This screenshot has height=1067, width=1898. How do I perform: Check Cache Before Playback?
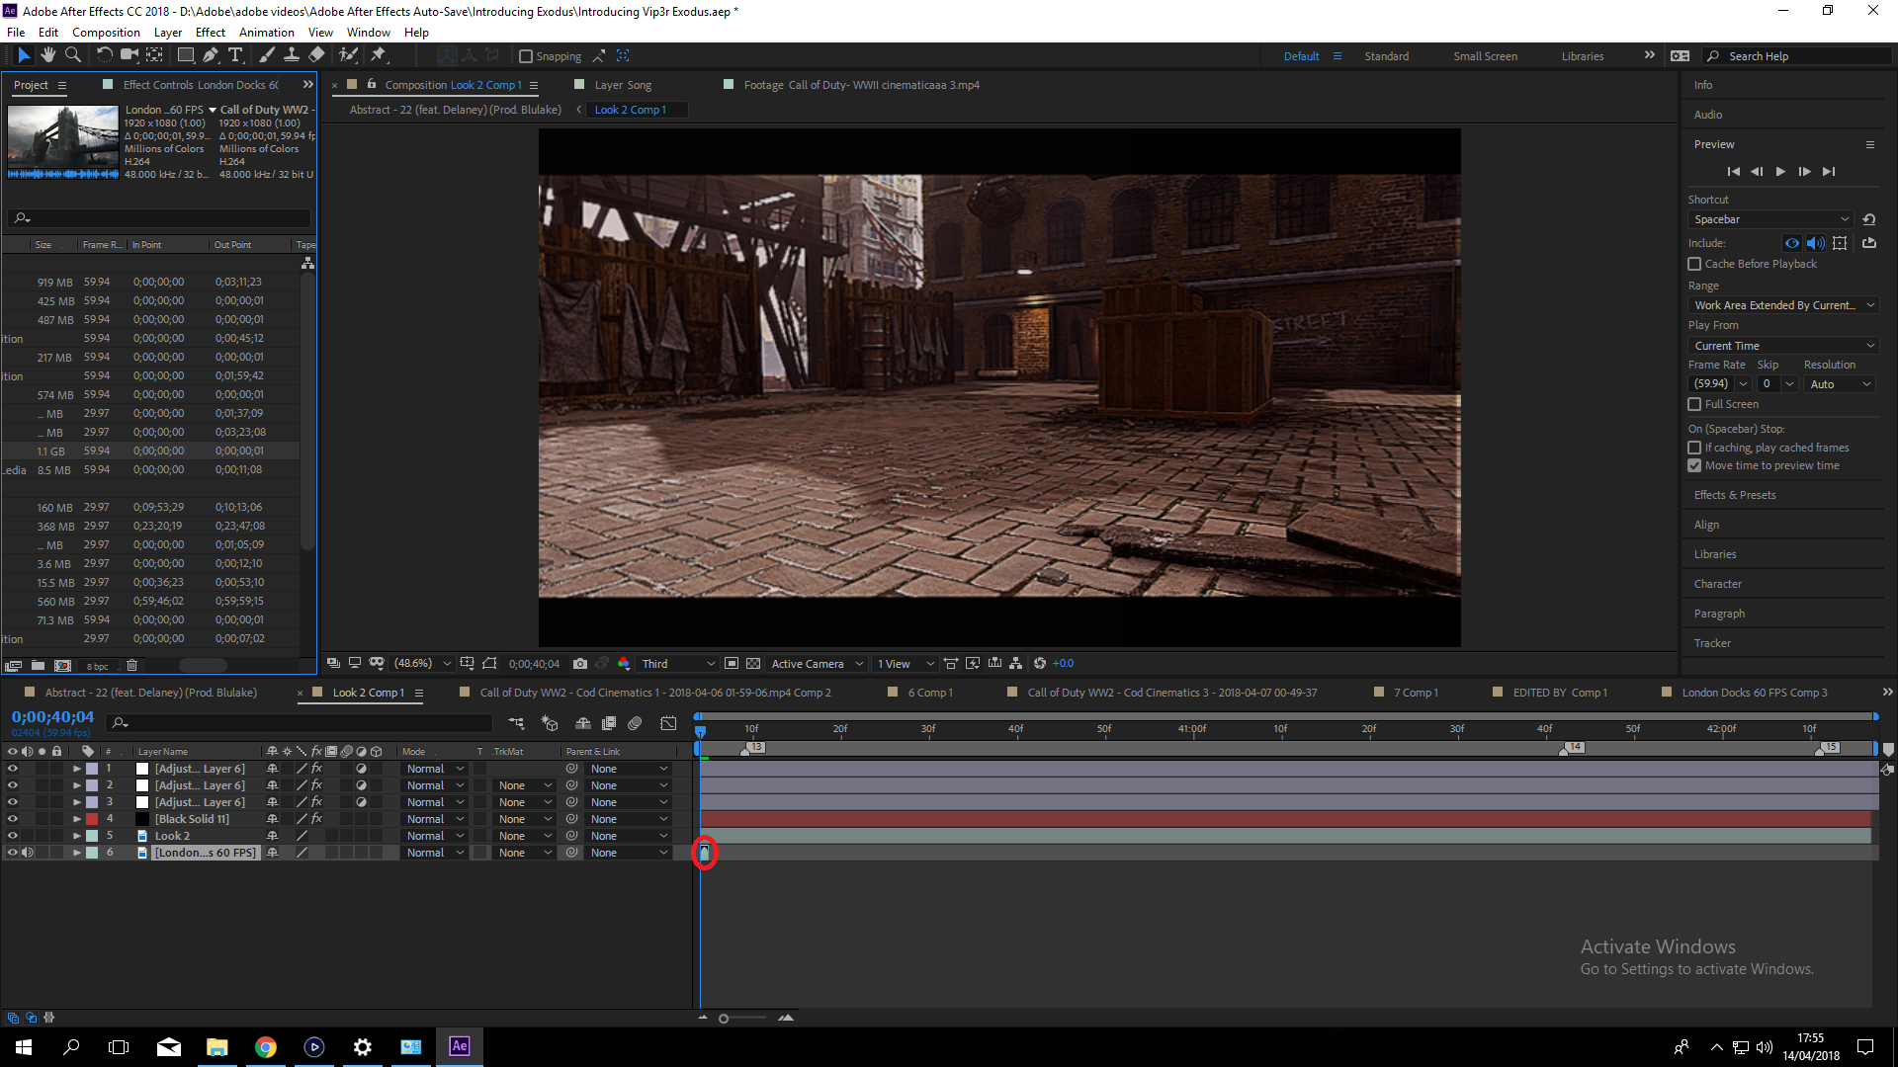coord(1694,264)
